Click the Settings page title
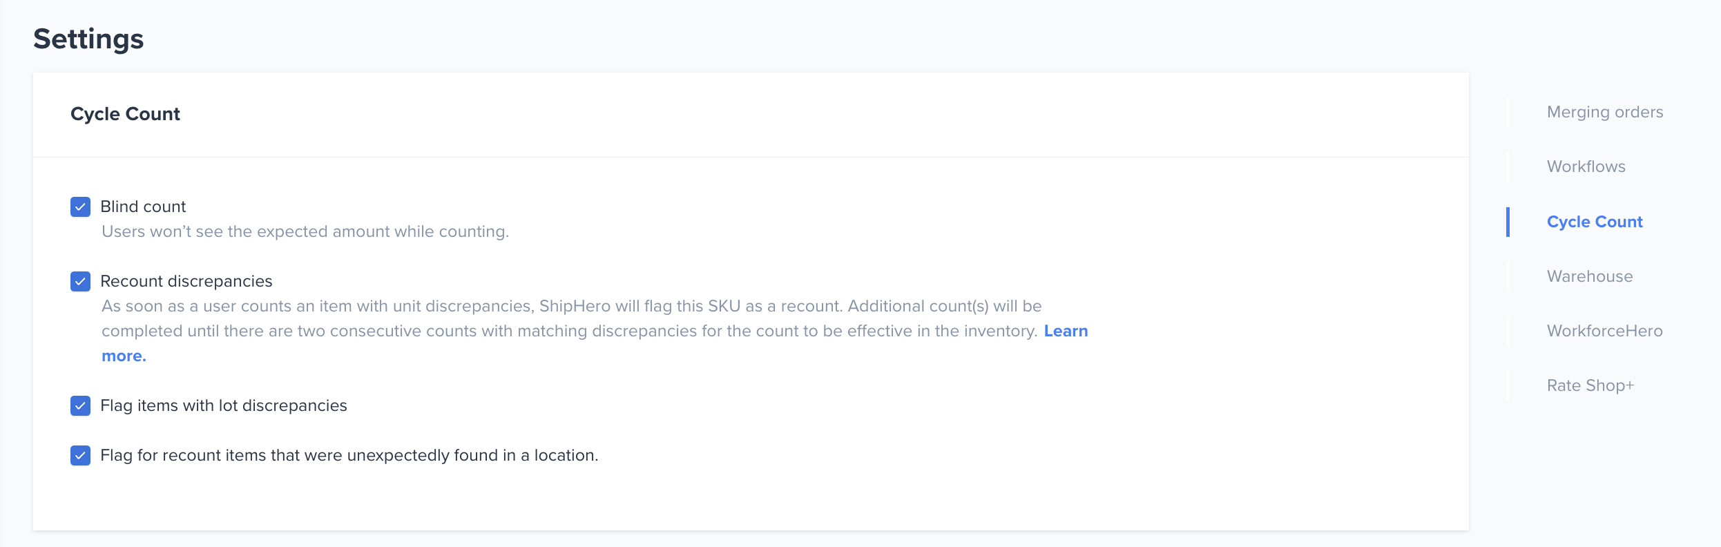The height and width of the screenshot is (547, 1721). point(88,39)
